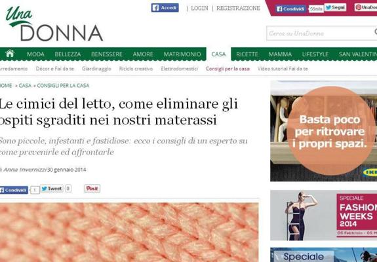The image size is (377, 262).
Task: Click the green home icon in navbar
Action: (10, 54)
